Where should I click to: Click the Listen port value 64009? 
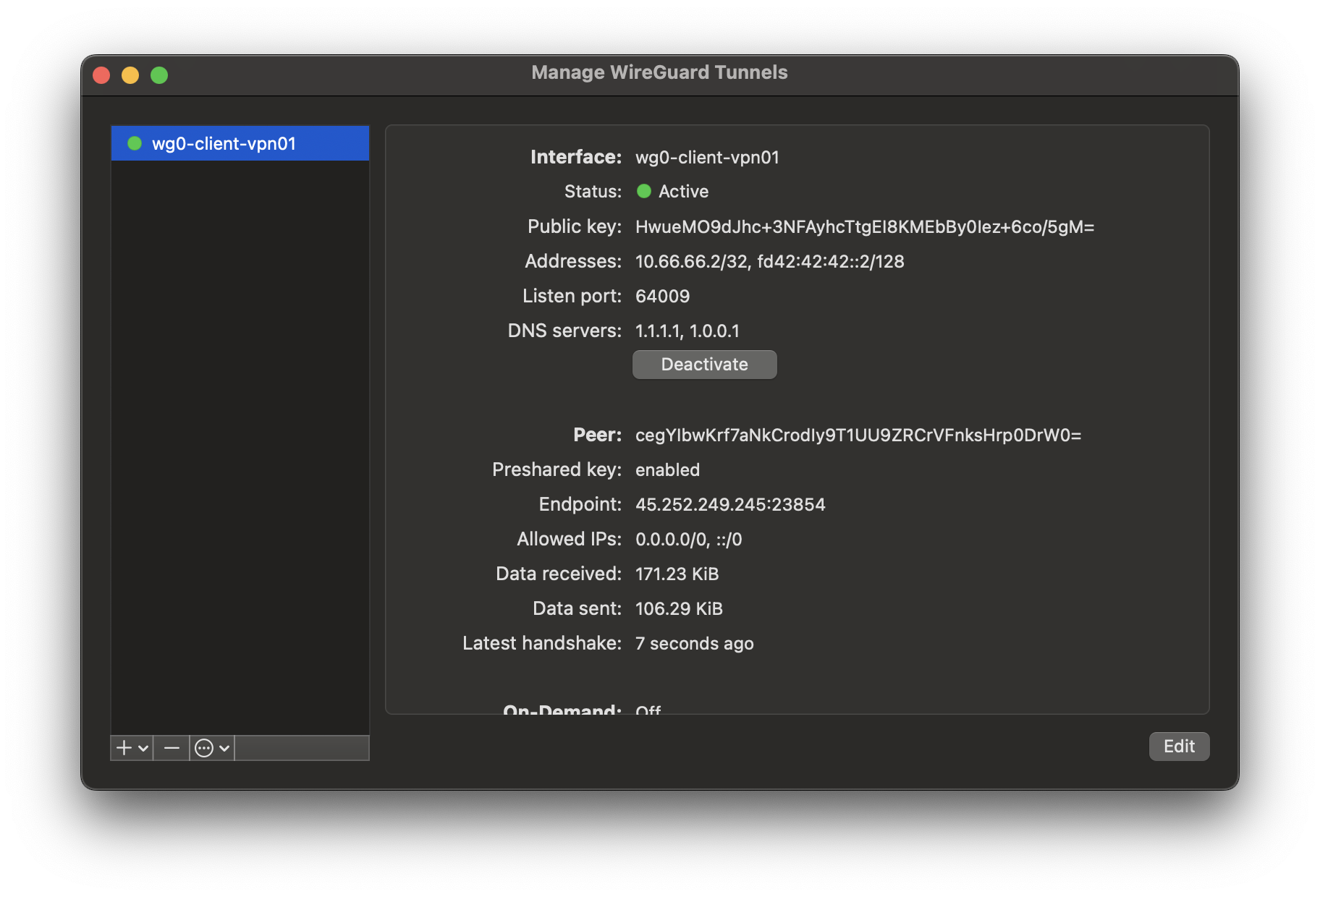(x=662, y=297)
